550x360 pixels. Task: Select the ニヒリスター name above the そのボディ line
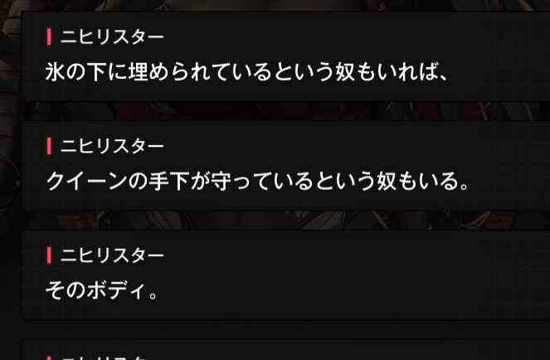point(112,255)
